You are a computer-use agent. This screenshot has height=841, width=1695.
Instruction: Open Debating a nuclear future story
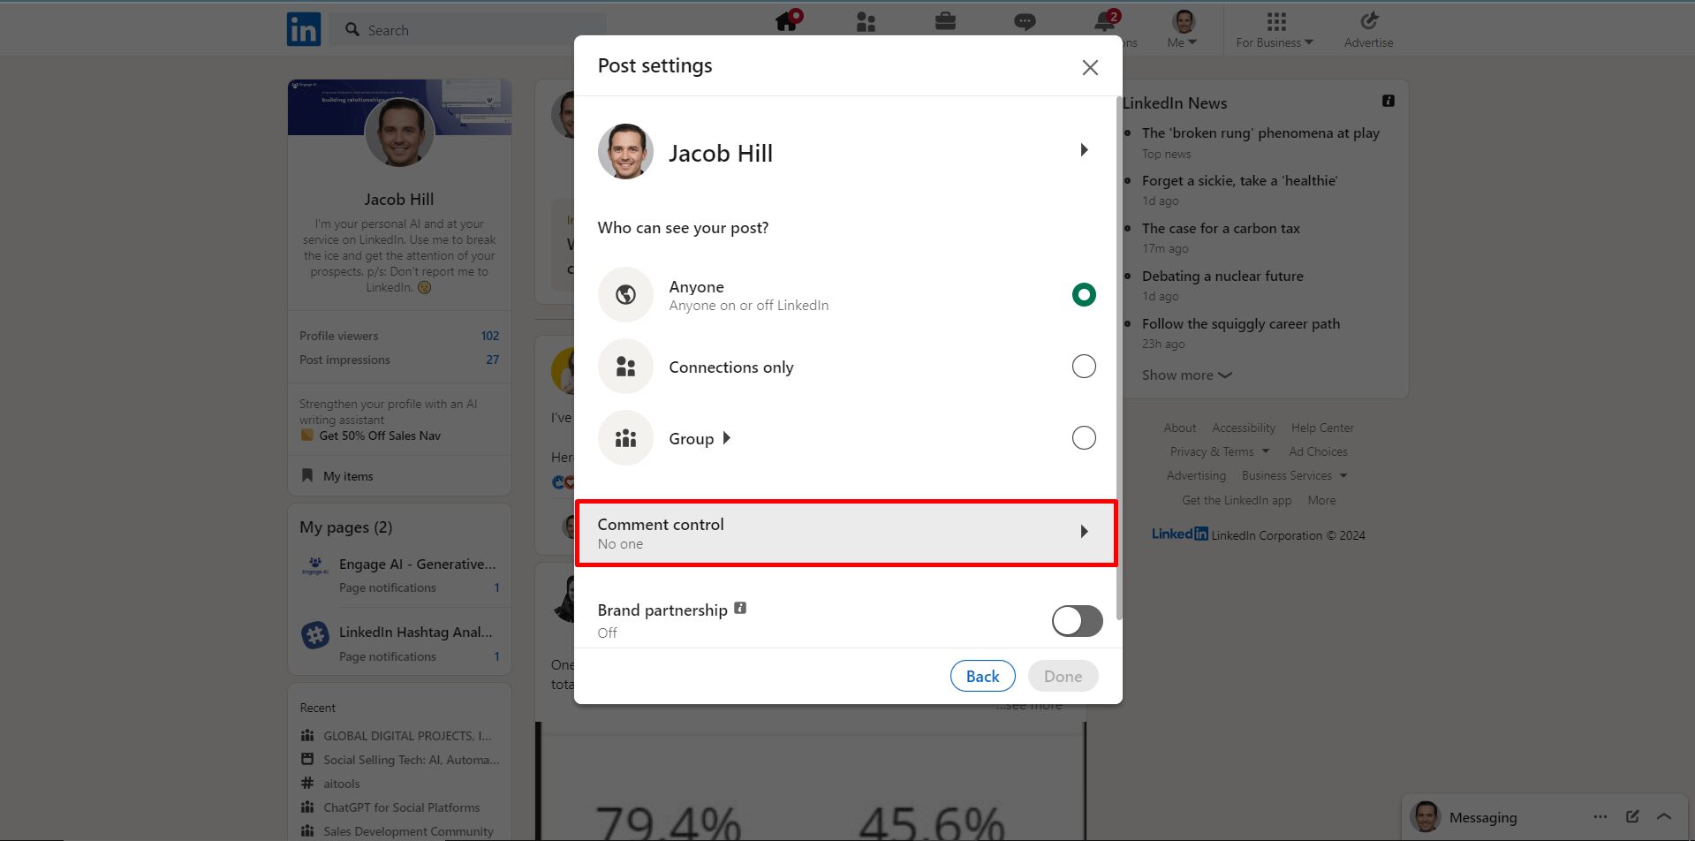tap(1222, 277)
